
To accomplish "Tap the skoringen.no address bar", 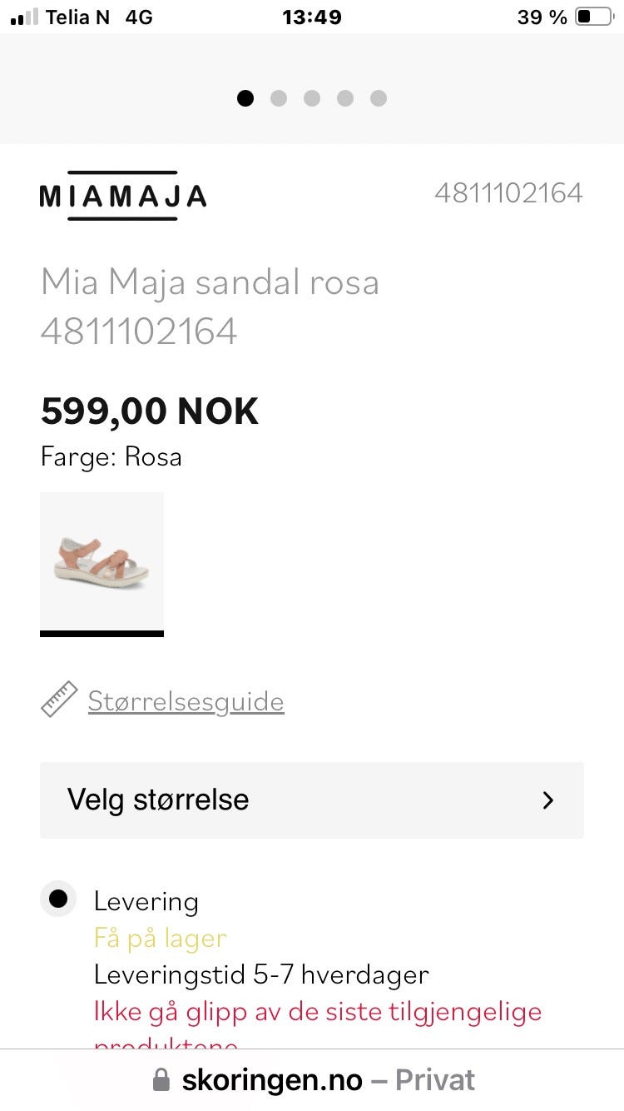I will tap(312, 1080).
